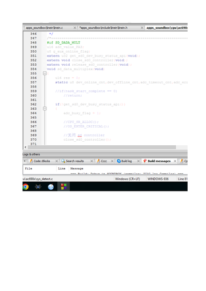
Task: Click the Build log gear icon
Action: pos(118,161)
